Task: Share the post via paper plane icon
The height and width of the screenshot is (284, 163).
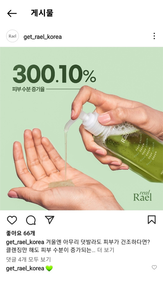Action: click(x=49, y=220)
